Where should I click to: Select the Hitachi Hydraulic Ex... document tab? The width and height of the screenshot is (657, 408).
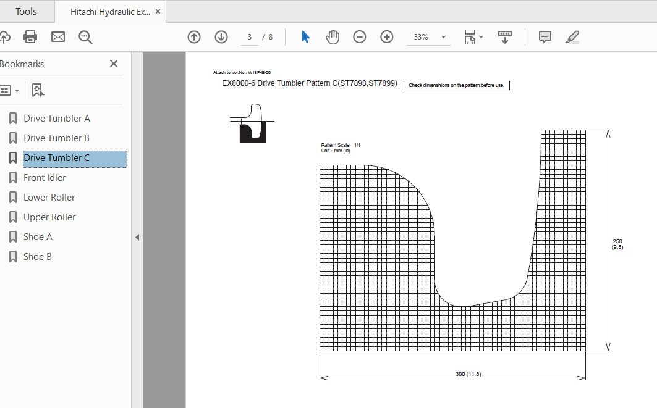click(x=109, y=12)
